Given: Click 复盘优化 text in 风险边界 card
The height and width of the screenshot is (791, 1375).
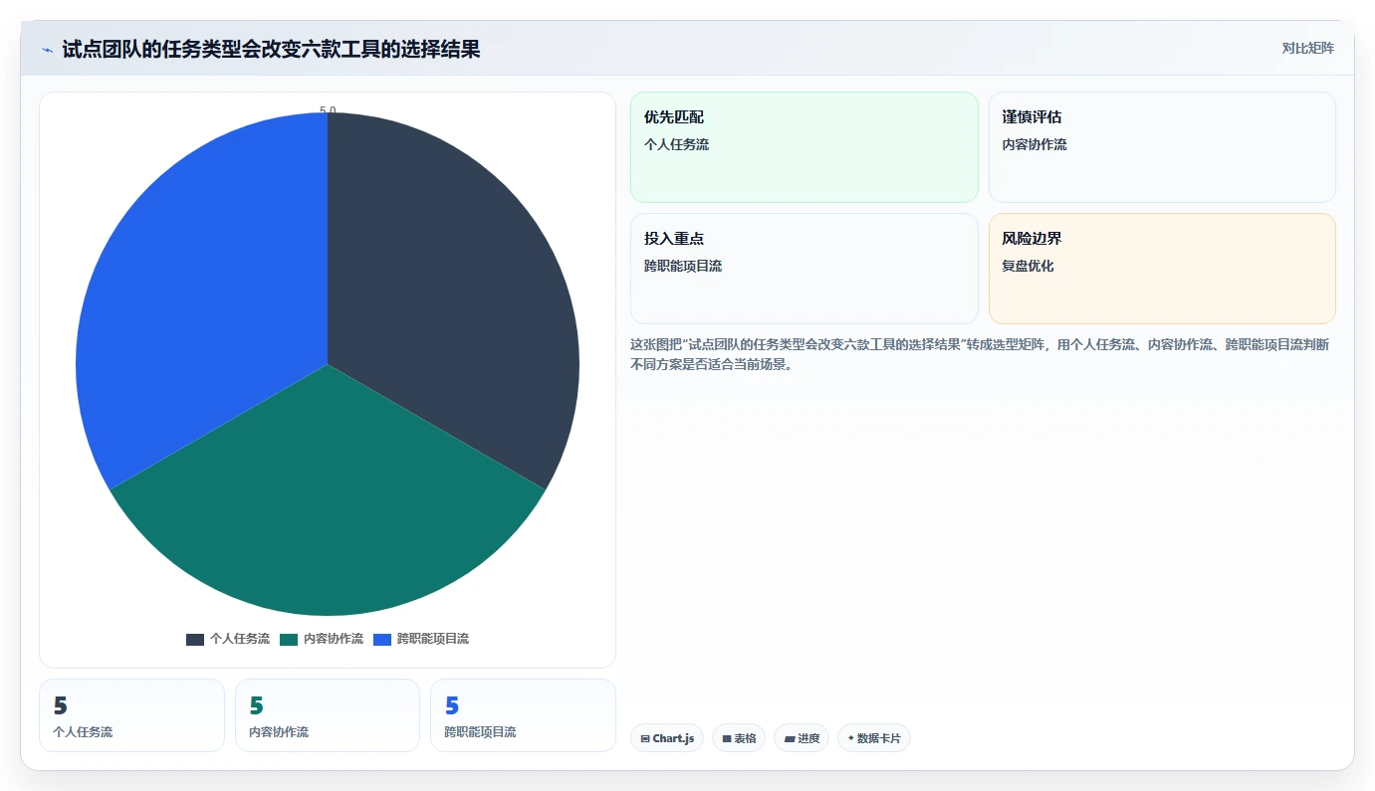Looking at the screenshot, I should click(x=1028, y=267).
